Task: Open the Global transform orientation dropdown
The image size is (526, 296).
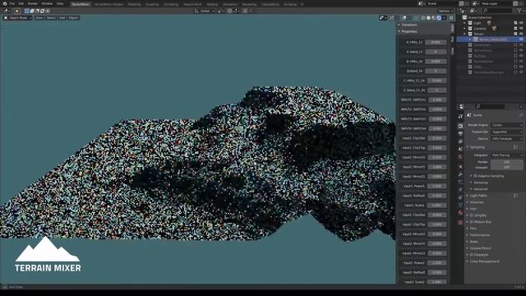Action: coord(205,11)
